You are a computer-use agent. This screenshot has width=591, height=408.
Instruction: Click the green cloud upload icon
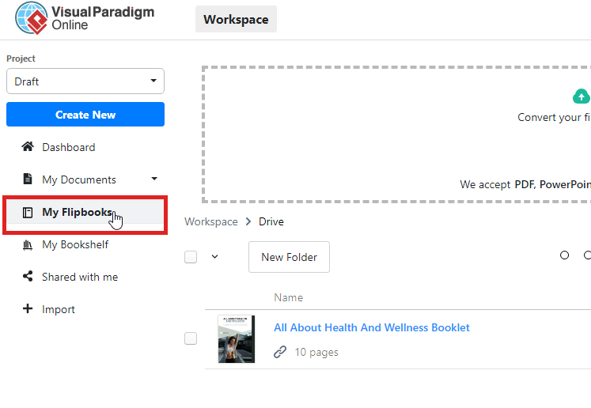click(x=581, y=96)
